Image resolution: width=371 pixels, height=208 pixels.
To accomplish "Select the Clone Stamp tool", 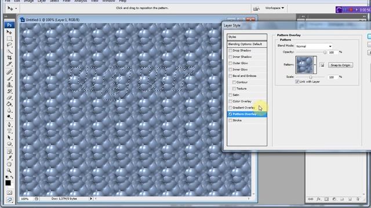I will click(9, 85).
